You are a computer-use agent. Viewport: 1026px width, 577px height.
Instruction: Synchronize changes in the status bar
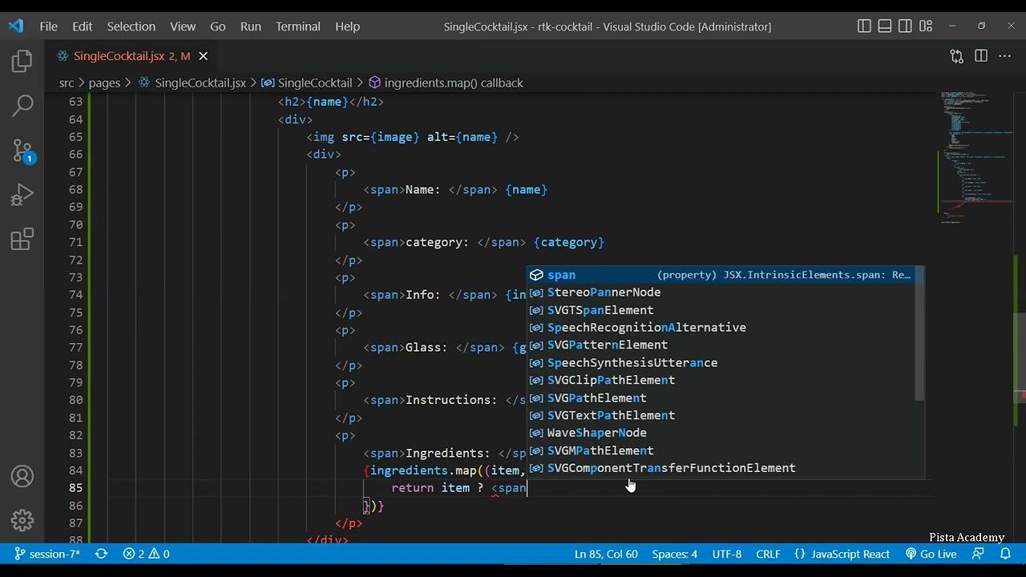coord(101,554)
